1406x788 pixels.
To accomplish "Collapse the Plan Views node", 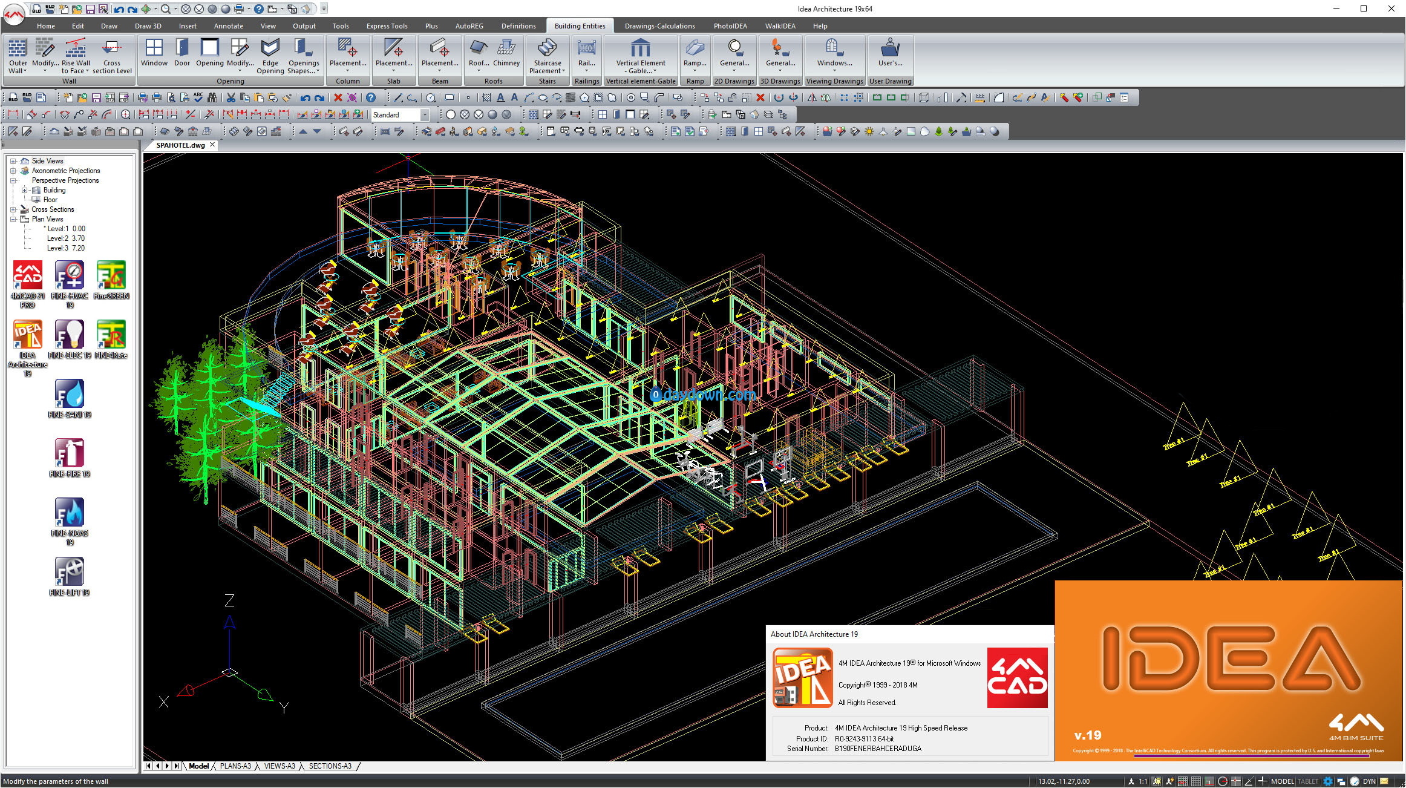I will 13,219.
